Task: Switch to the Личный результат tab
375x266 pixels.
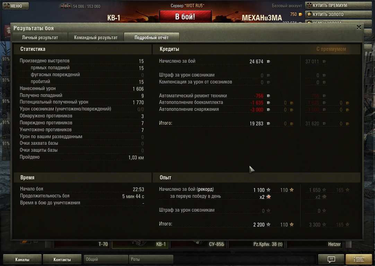Action: (40, 37)
